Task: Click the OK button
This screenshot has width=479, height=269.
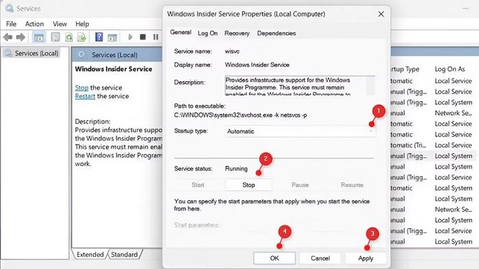Action: (274, 258)
